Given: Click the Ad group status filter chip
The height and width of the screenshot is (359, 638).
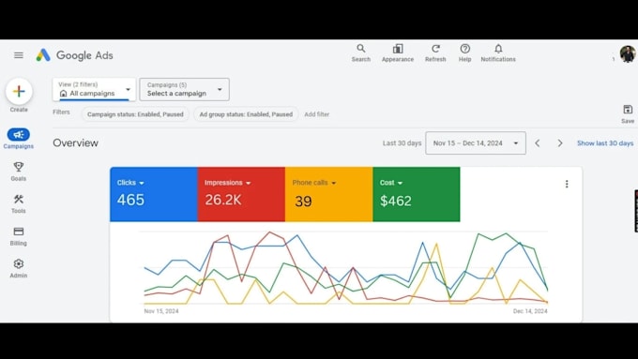Looking at the screenshot, I should [246, 114].
